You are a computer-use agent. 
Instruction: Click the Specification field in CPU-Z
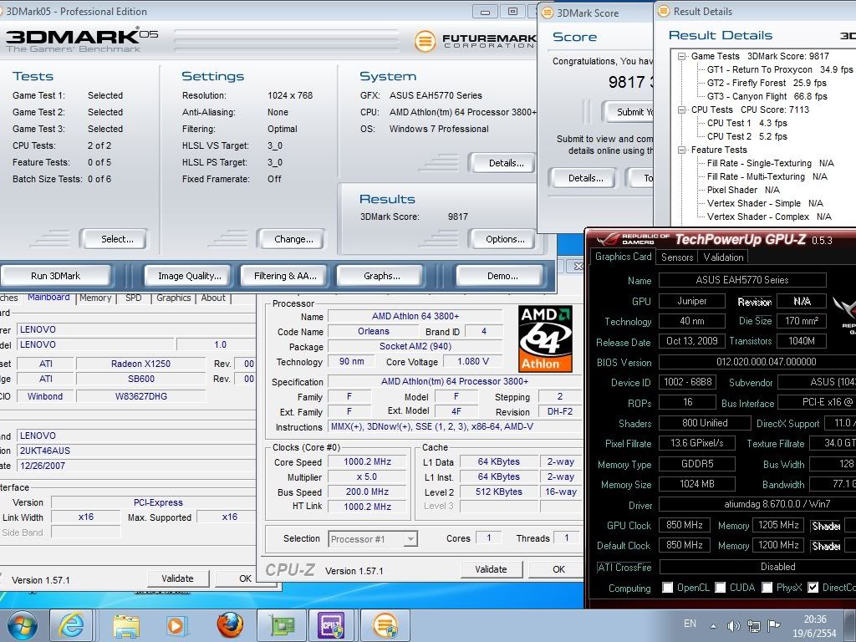click(455, 381)
